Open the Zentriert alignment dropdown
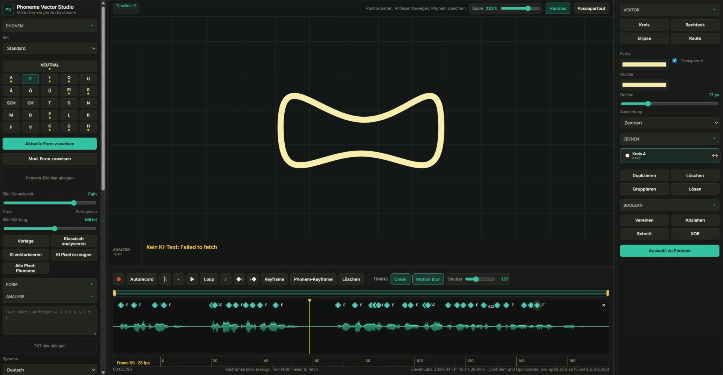723x375 pixels. tap(670, 123)
